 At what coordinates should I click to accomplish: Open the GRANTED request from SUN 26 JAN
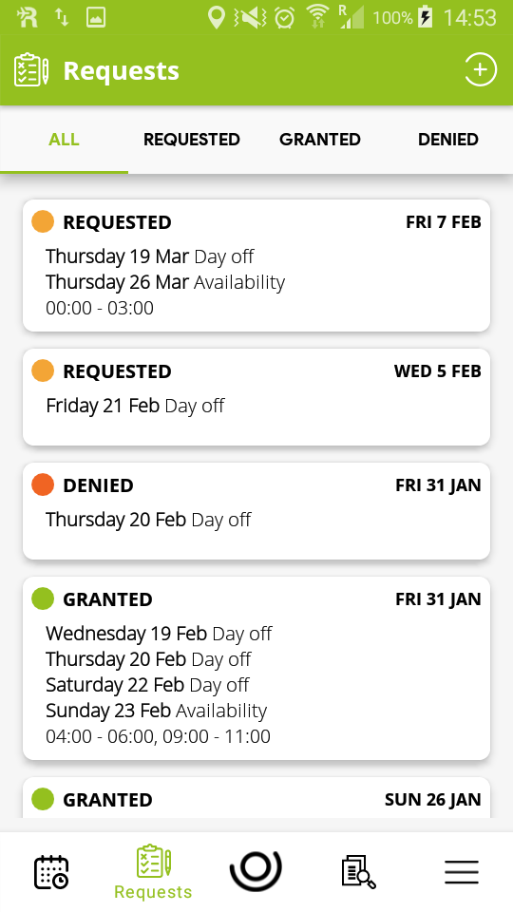[256, 797]
